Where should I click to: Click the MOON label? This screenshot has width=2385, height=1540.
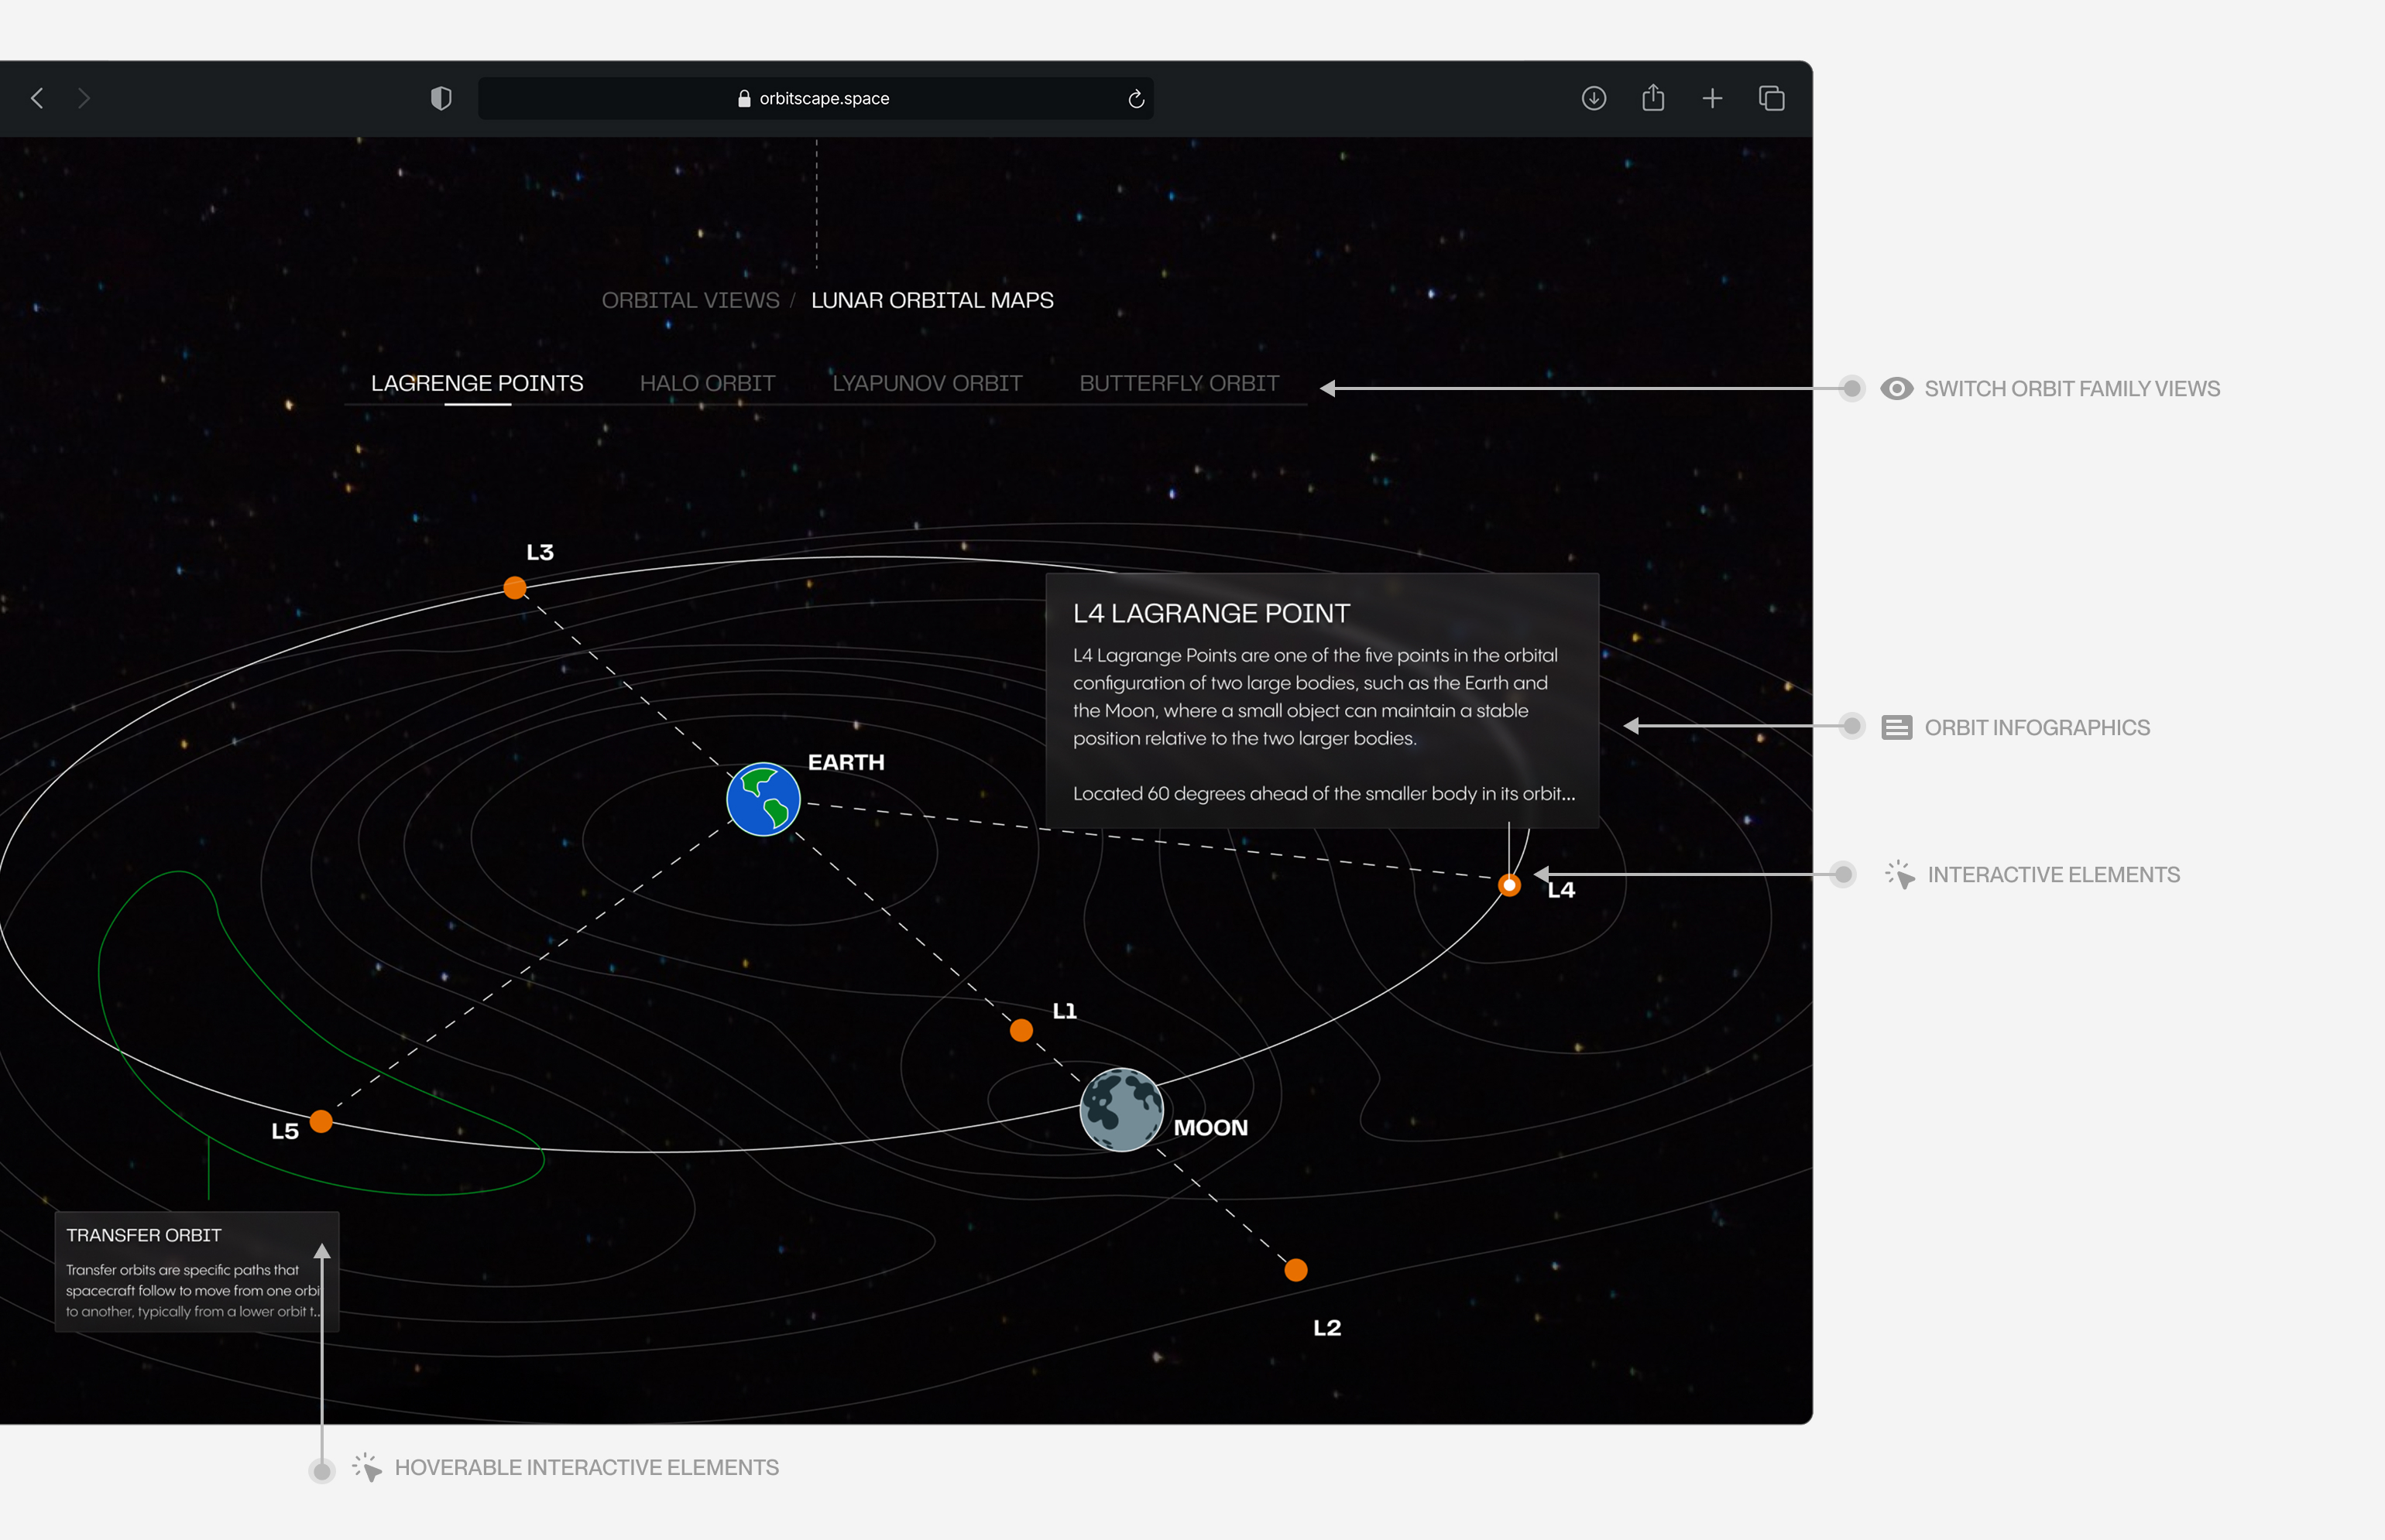click(1210, 1128)
